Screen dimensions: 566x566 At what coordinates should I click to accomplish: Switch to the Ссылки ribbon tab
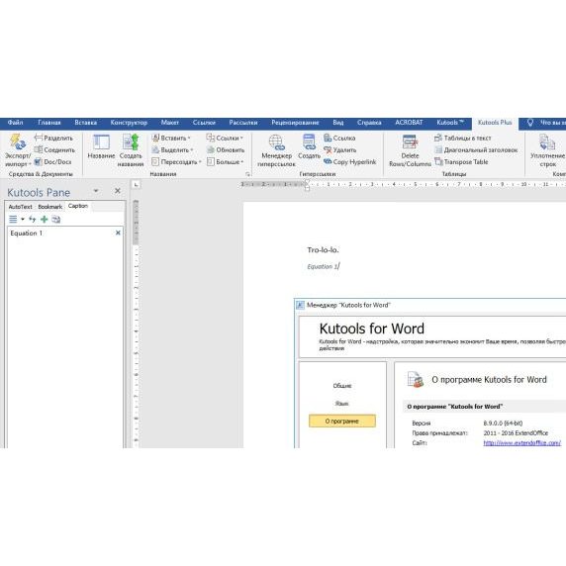[x=204, y=123]
